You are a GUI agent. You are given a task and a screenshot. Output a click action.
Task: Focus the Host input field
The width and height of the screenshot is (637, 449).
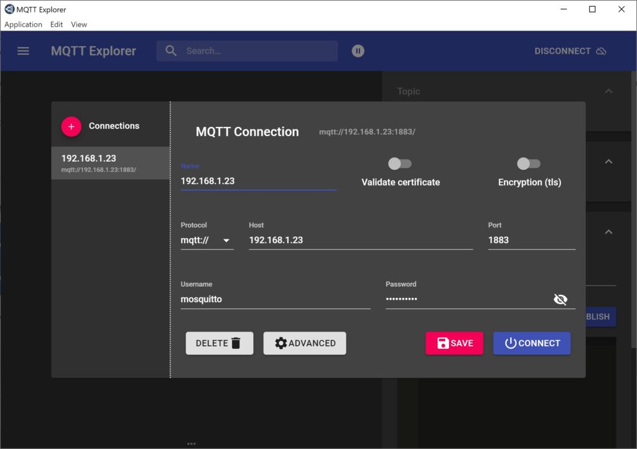pyautogui.click(x=361, y=240)
